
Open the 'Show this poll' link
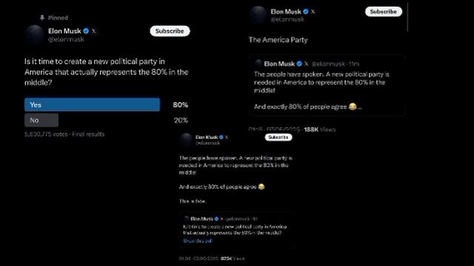click(198, 241)
